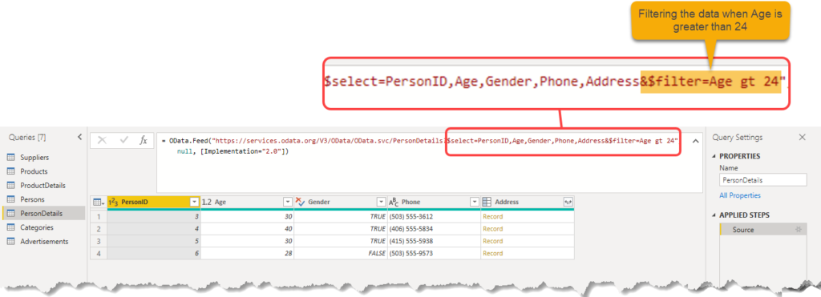Collapse the formula bar with chevron
The height and width of the screenshot is (297, 821).
tap(695, 141)
